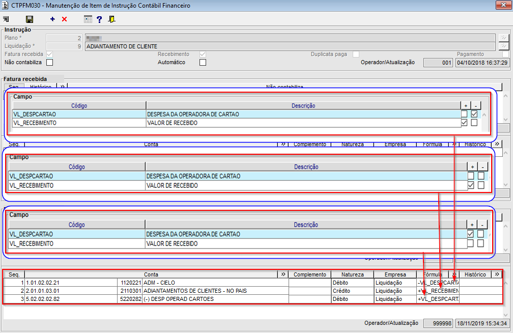Click the blue plus add record icon
Screen dimensions: 513x333
click(x=52, y=19)
